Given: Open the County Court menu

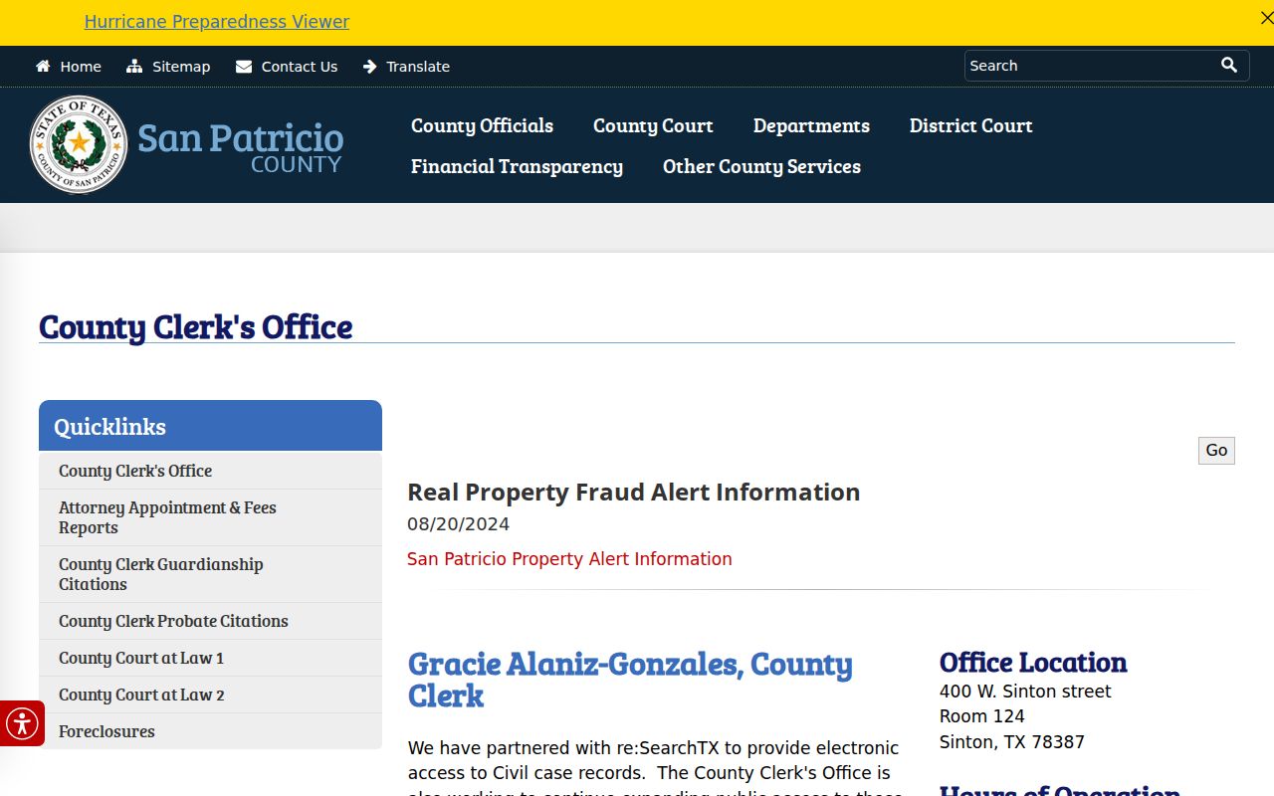Looking at the screenshot, I should (x=653, y=125).
